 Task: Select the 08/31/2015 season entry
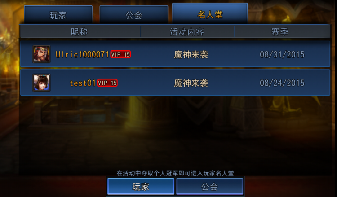282,54
